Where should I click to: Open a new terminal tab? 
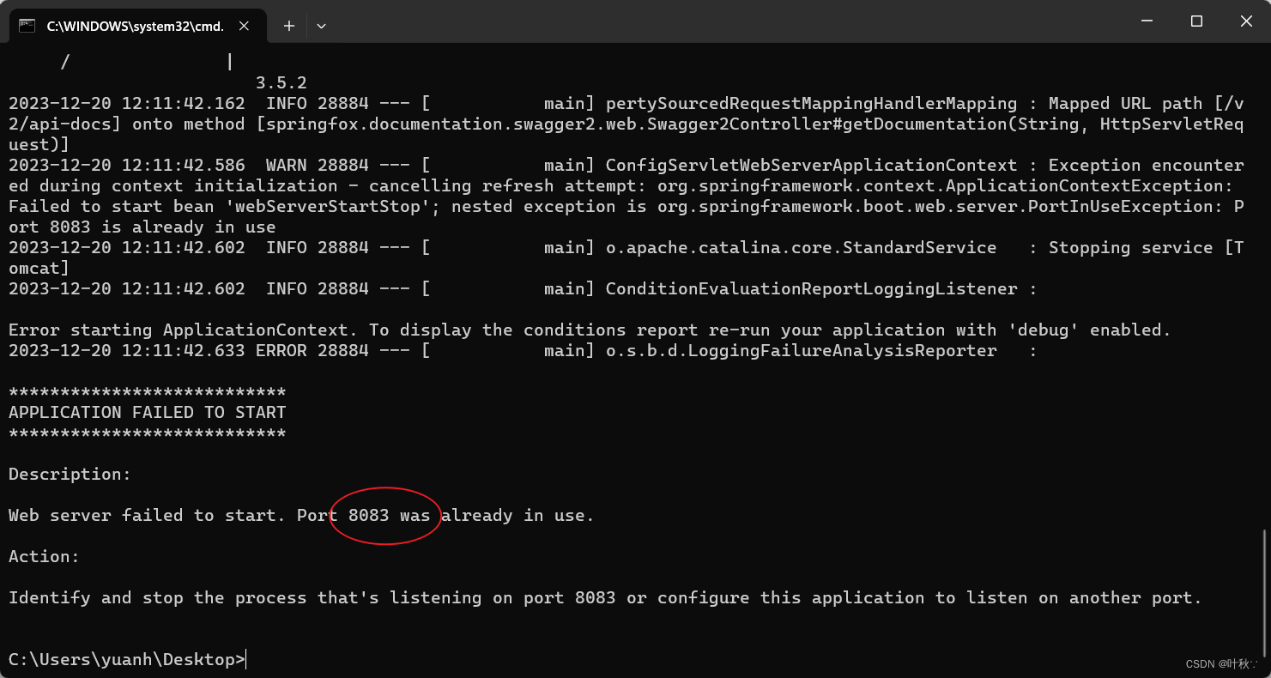[x=289, y=26]
